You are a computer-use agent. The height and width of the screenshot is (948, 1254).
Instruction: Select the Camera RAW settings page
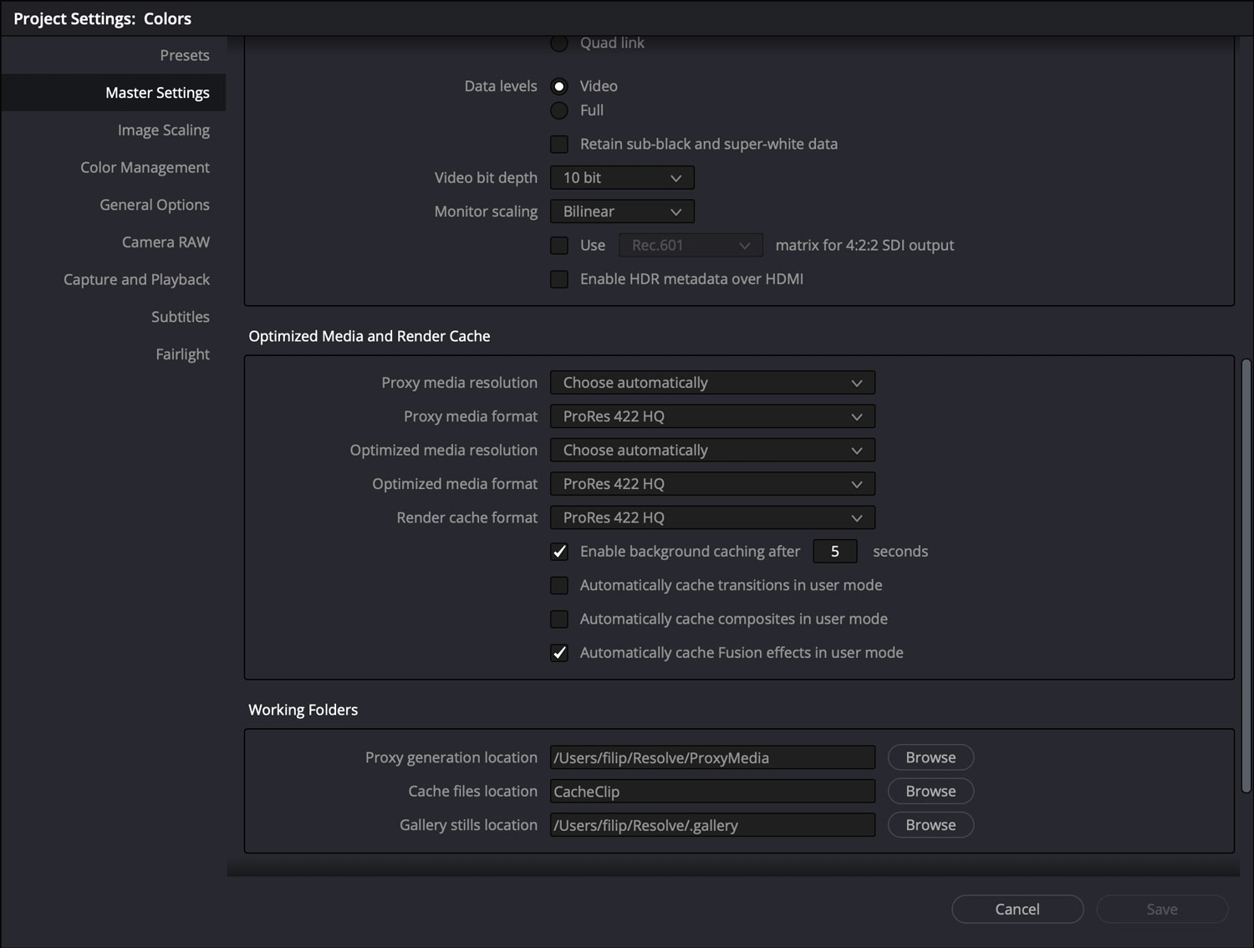click(165, 242)
